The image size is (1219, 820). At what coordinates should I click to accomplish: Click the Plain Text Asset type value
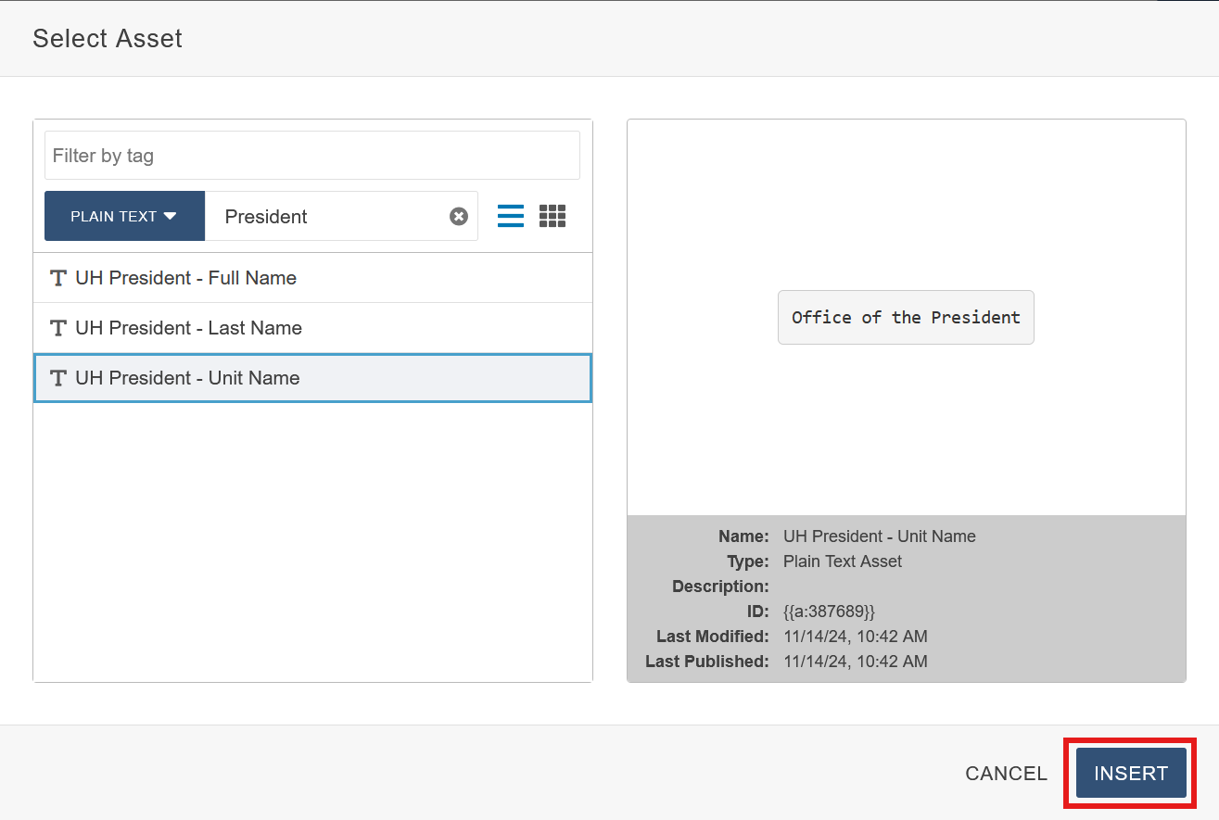pos(842,561)
